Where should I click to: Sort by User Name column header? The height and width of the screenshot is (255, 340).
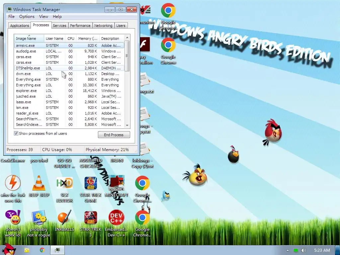[x=54, y=39]
